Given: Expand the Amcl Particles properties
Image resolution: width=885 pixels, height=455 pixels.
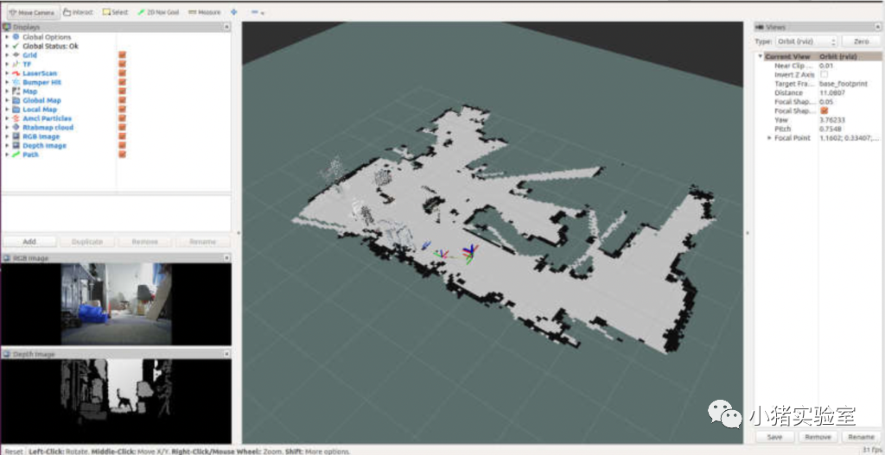Looking at the screenshot, I should tap(7, 118).
